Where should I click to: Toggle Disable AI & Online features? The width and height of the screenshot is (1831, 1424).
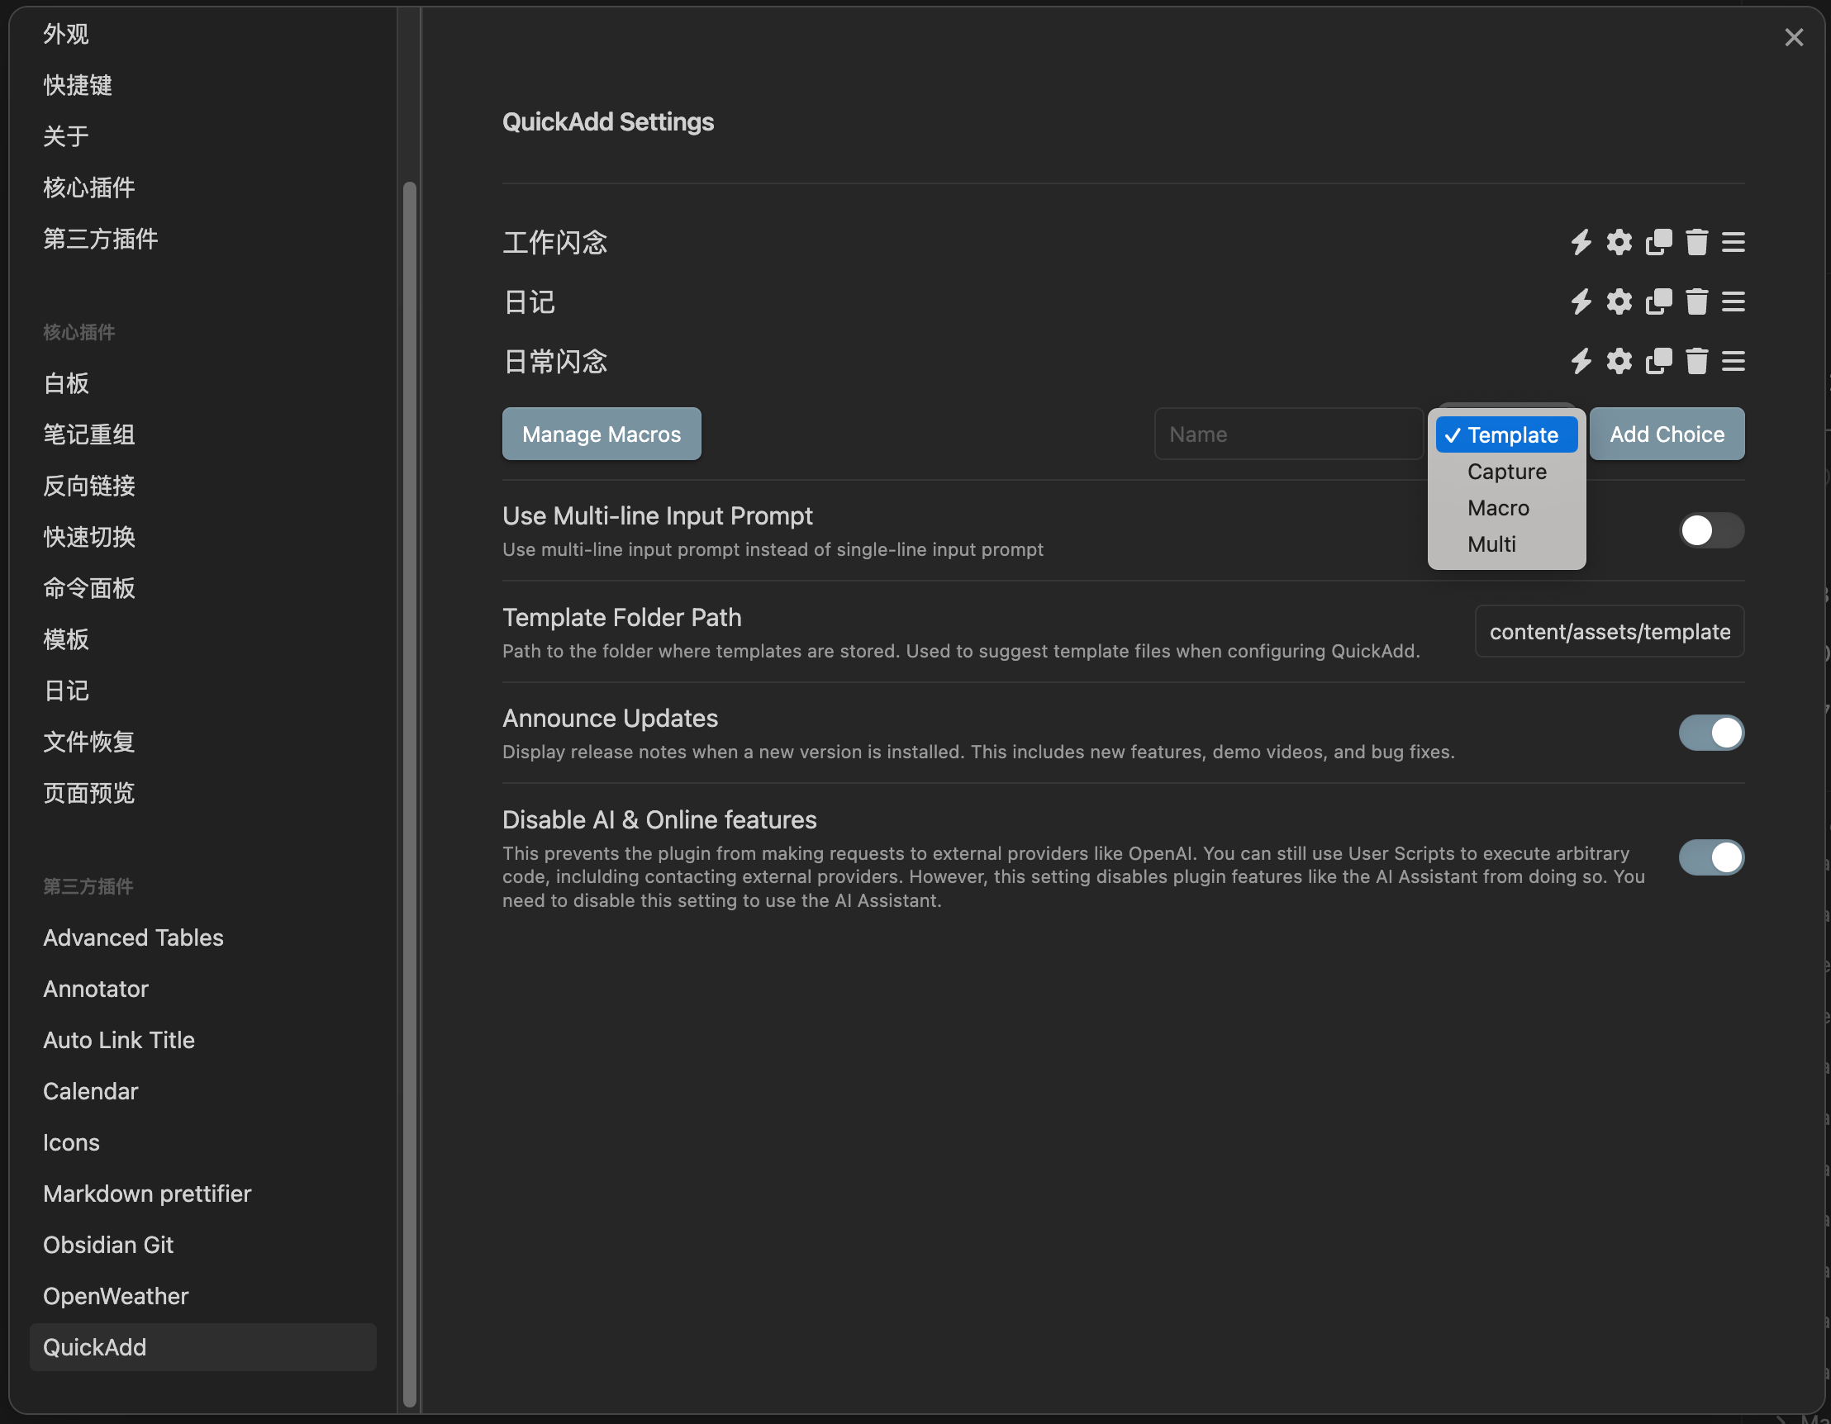(x=1710, y=858)
